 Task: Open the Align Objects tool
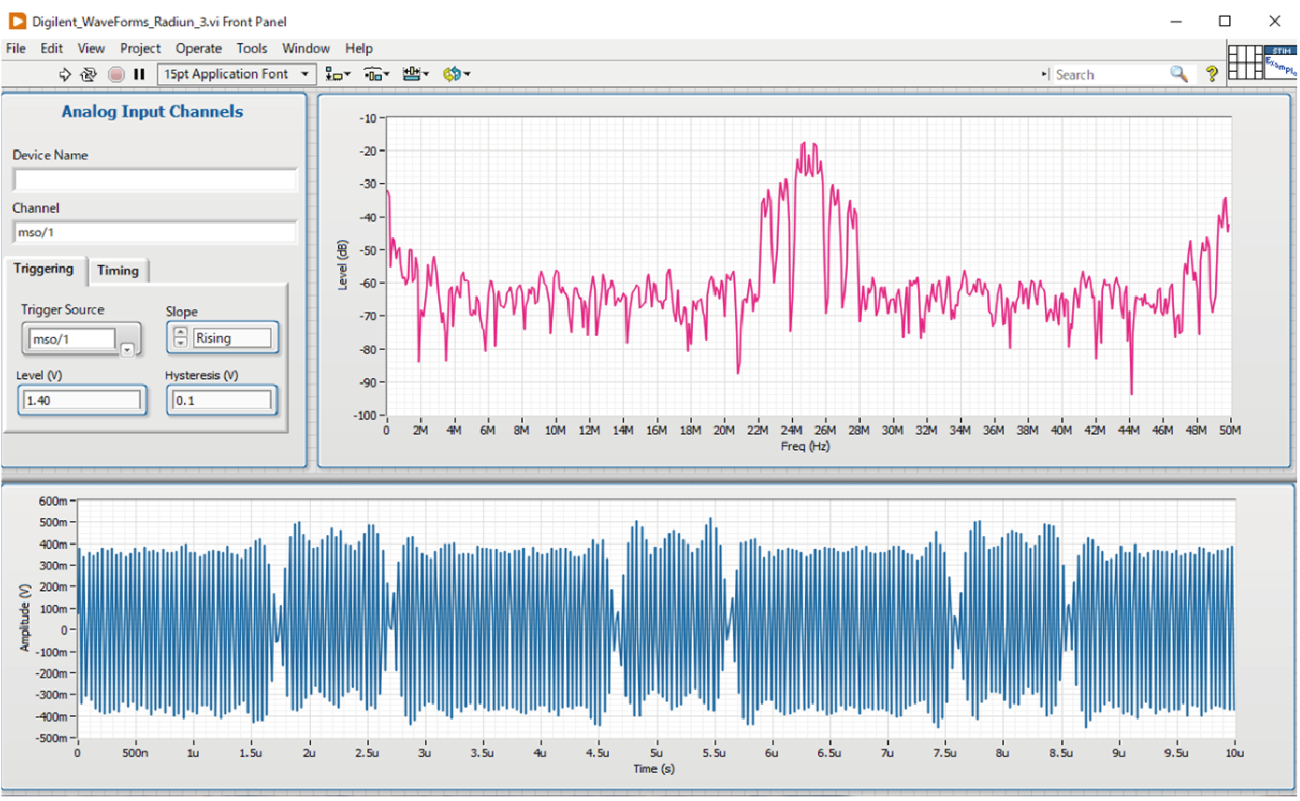coord(337,75)
